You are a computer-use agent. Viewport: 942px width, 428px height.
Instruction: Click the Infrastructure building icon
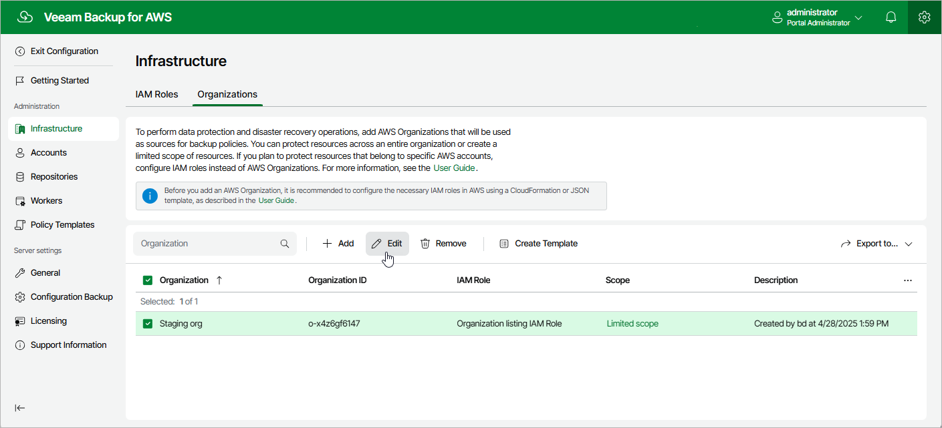pyautogui.click(x=20, y=129)
